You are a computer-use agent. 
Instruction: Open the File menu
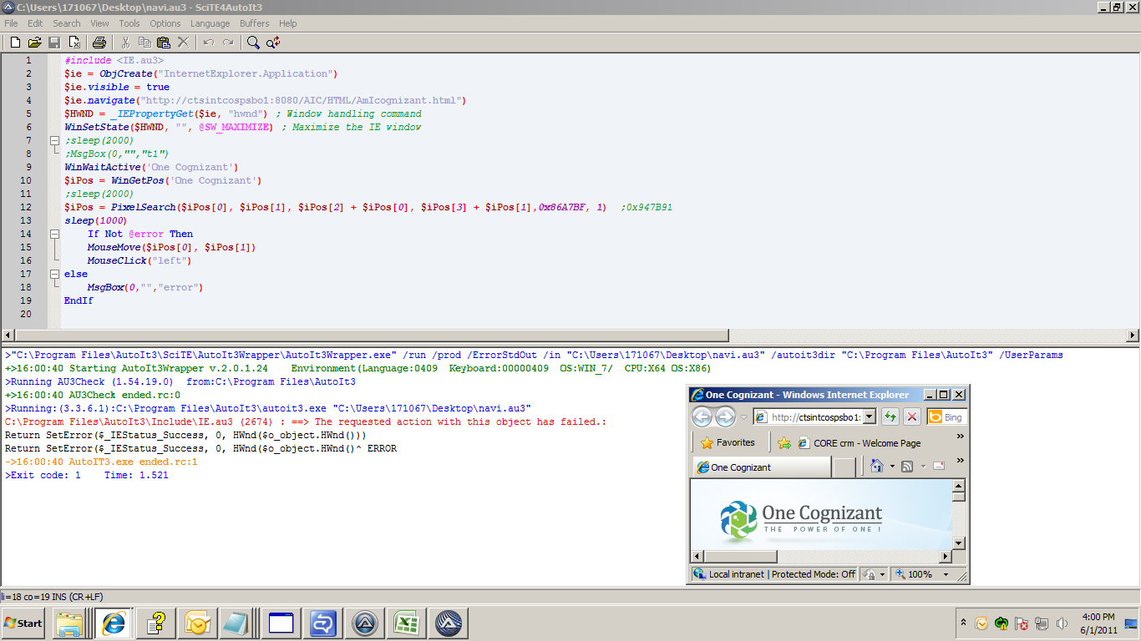[x=11, y=23]
